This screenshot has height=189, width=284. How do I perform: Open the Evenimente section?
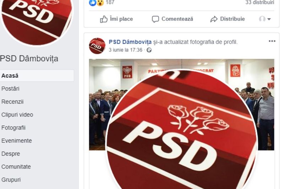tap(16, 141)
